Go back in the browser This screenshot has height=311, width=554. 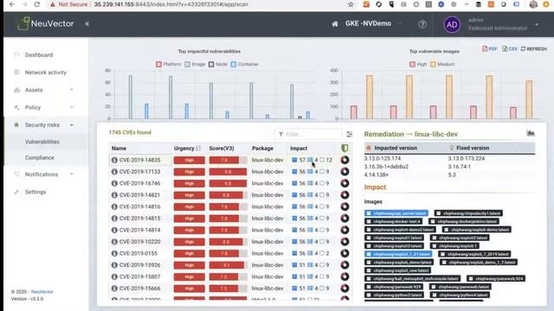pos(12,4)
